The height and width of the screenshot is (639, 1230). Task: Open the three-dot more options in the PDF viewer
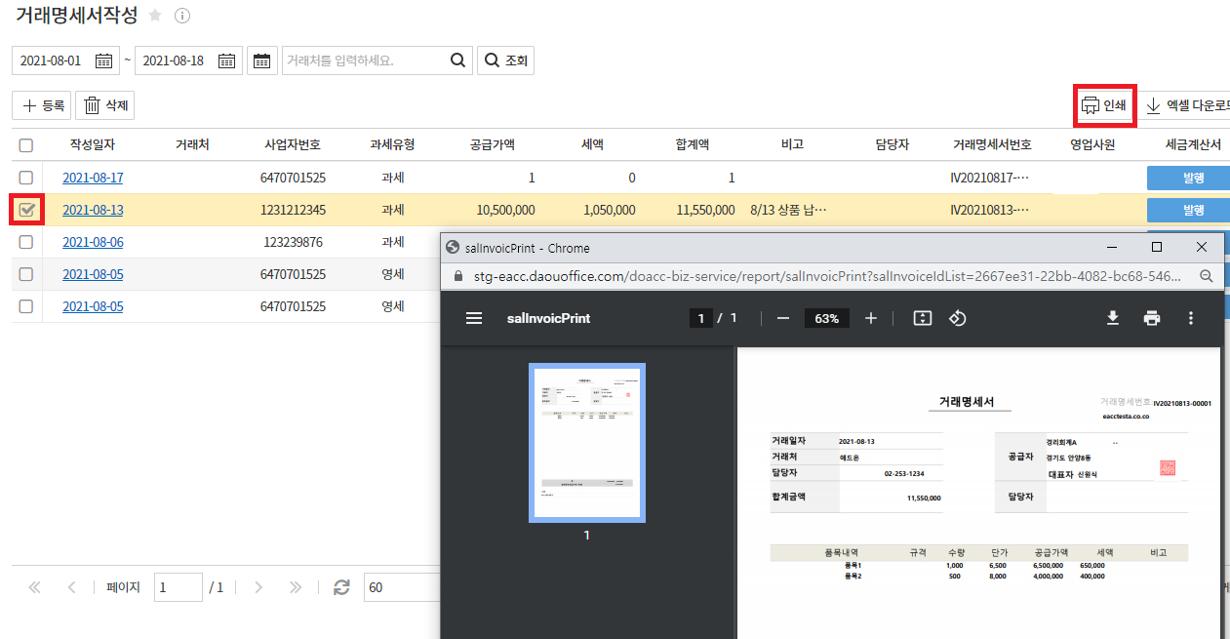coord(1189,318)
